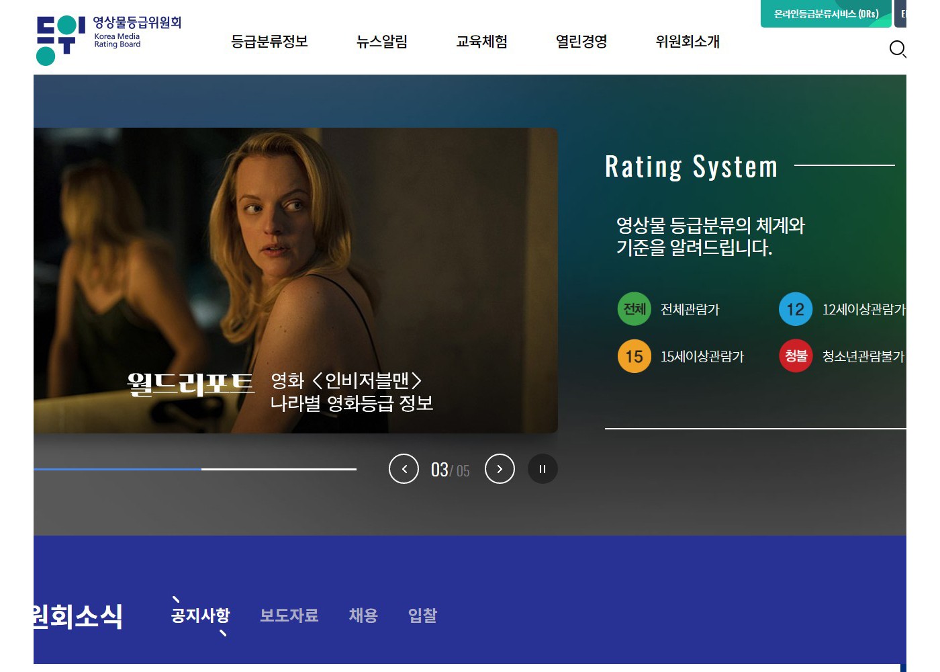The height and width of the screenshot is (672, 940).
Task: Open the 뉴스알림 menu
Action: point(382,42)
